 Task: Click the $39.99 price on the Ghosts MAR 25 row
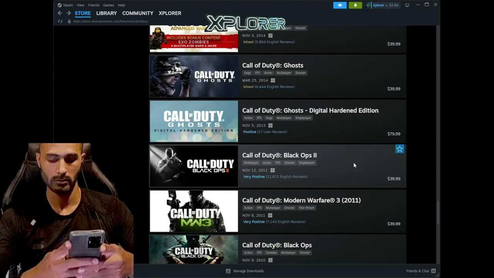394,89
